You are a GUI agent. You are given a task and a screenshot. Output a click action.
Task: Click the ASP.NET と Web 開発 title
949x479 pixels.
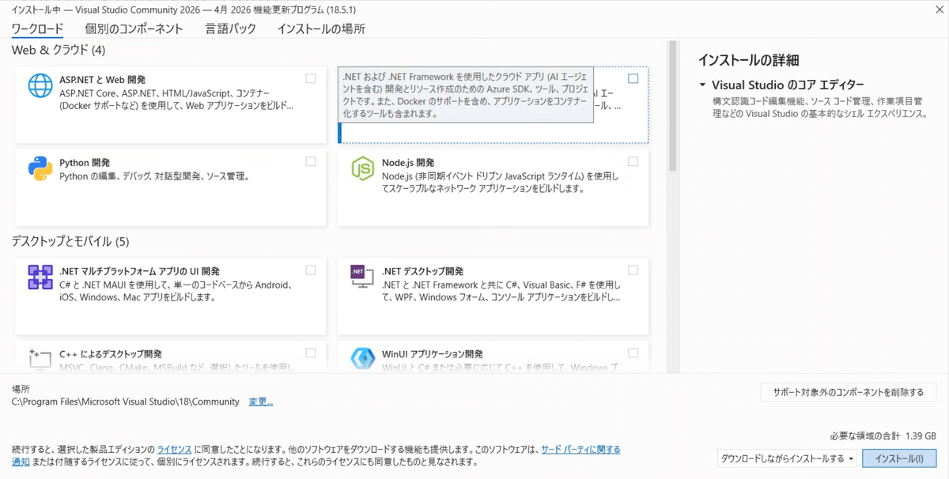coord(103,80)
